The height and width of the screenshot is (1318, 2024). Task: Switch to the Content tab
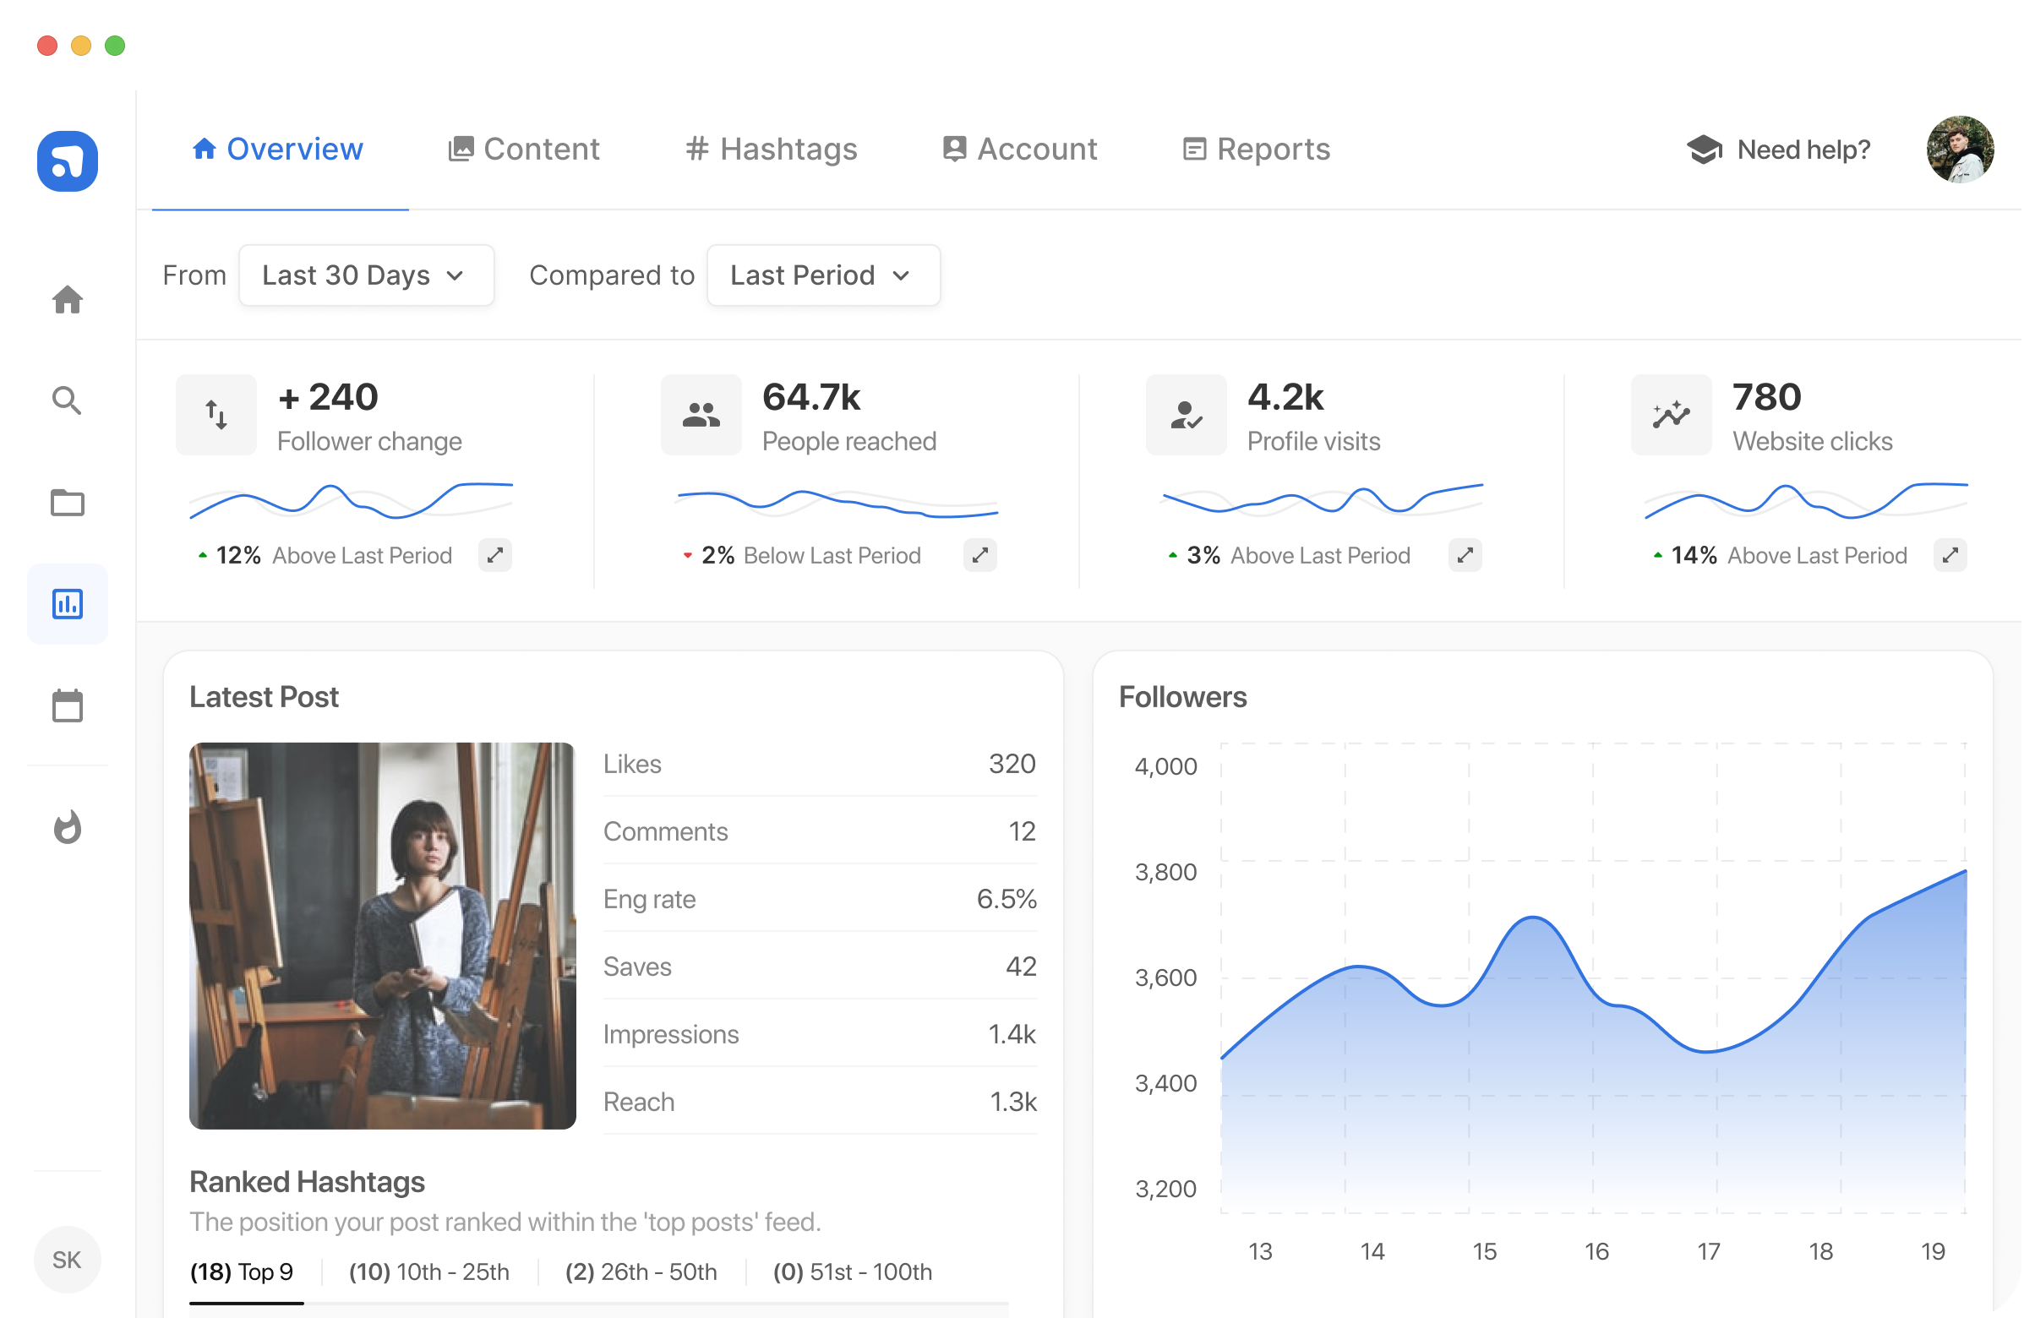[524, 150]
